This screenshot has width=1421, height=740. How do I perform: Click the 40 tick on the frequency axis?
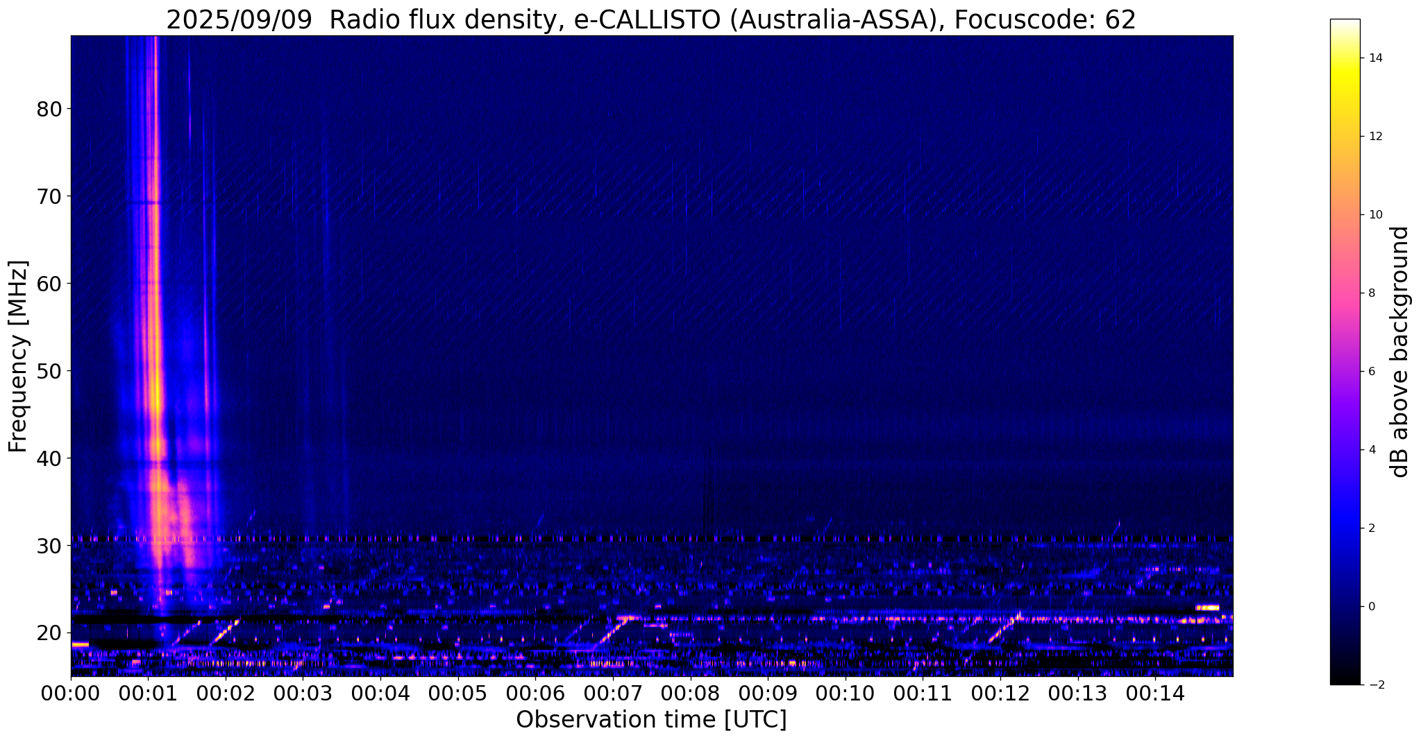(48, 458)
